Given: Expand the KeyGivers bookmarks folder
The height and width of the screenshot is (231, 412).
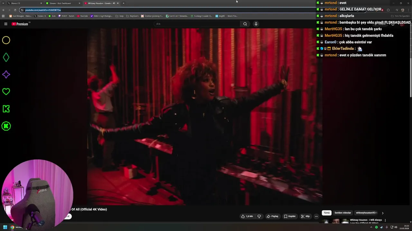Looking at the screenshot, I should (132, 16).
